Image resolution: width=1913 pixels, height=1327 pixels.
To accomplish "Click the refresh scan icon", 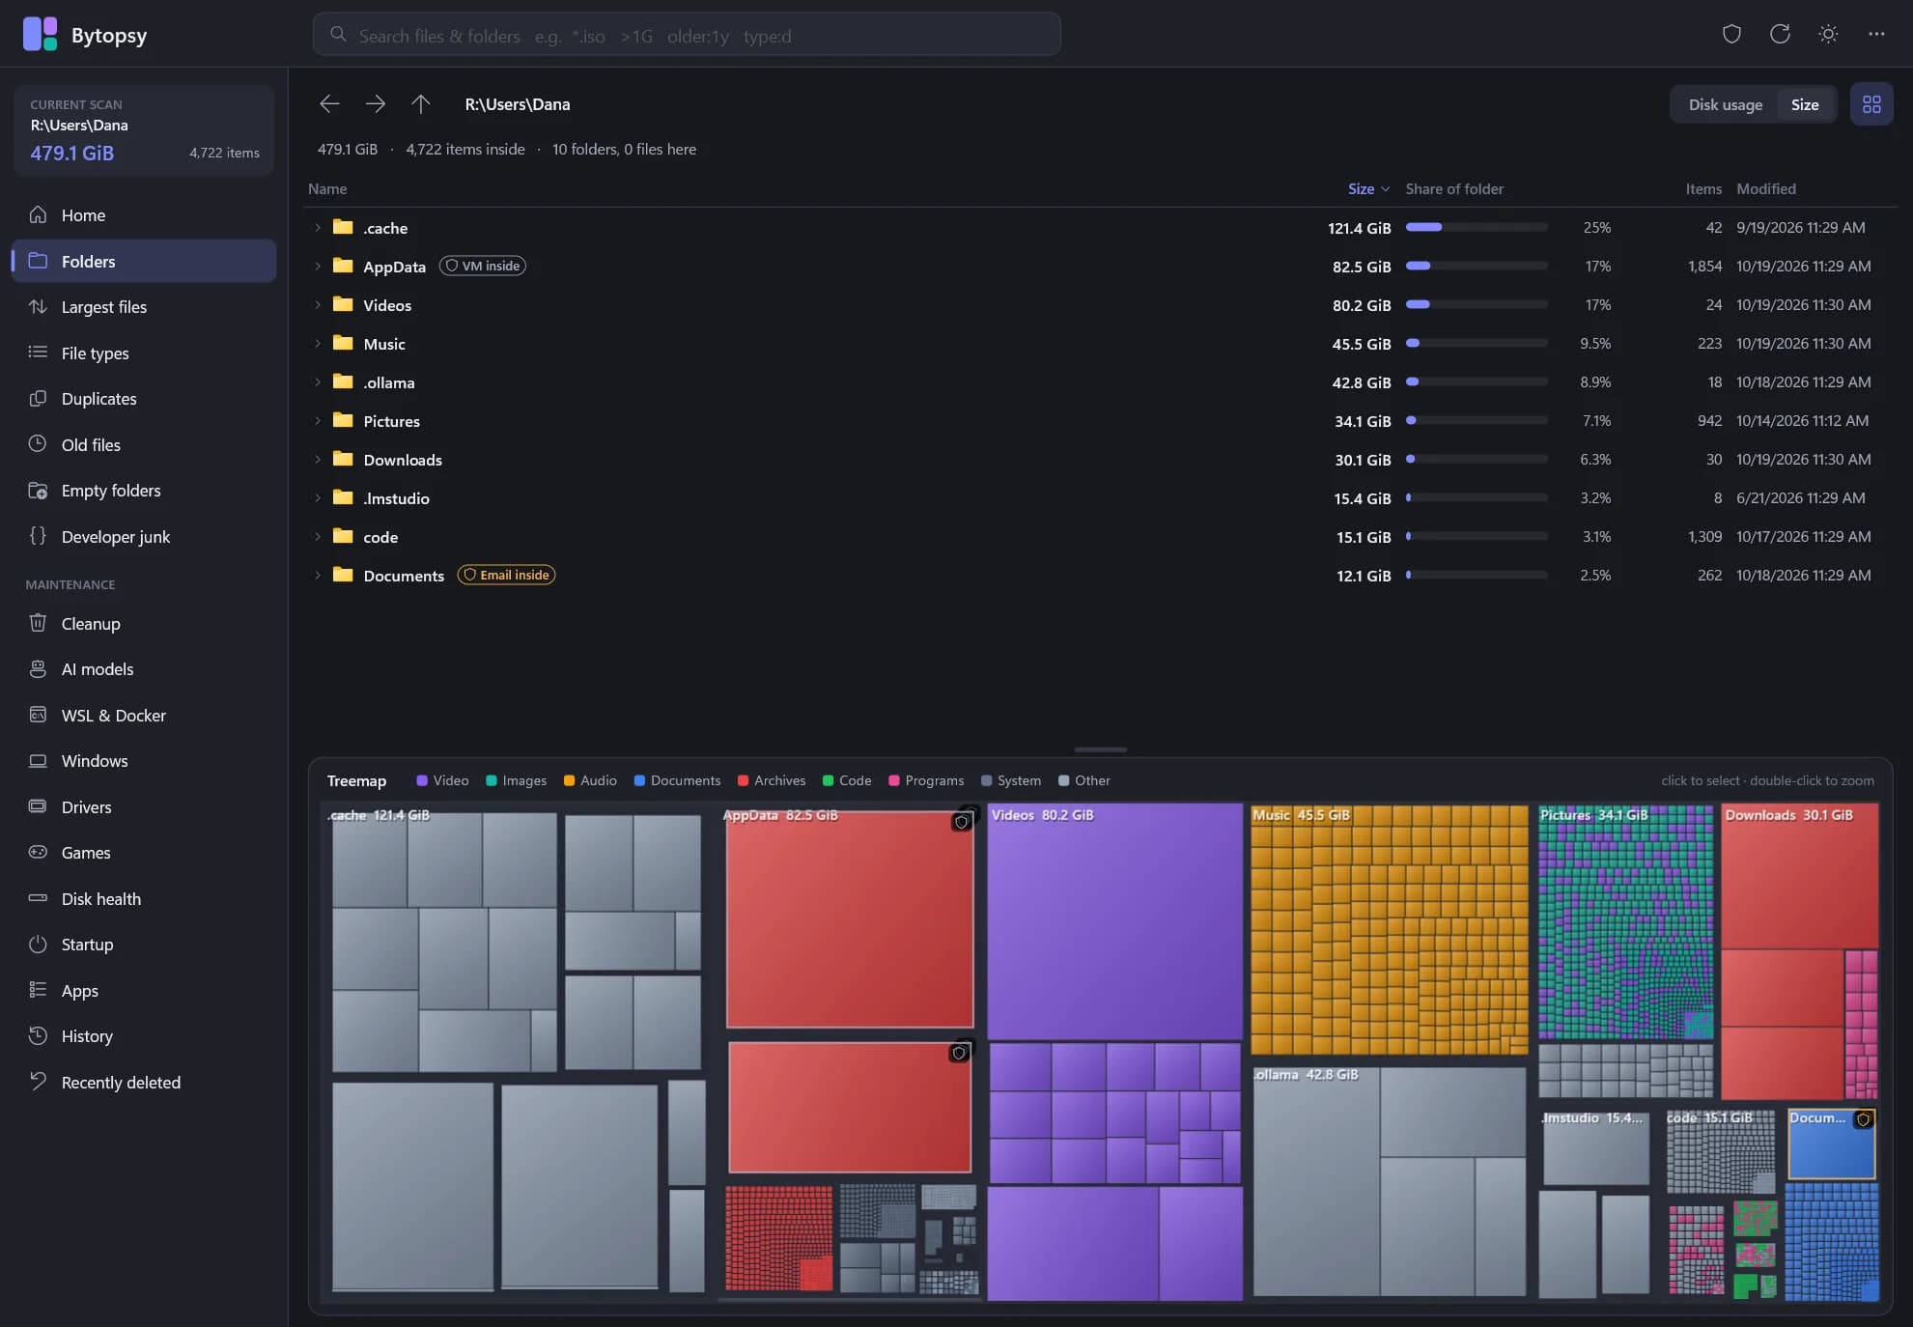I will click(1780, 34).
